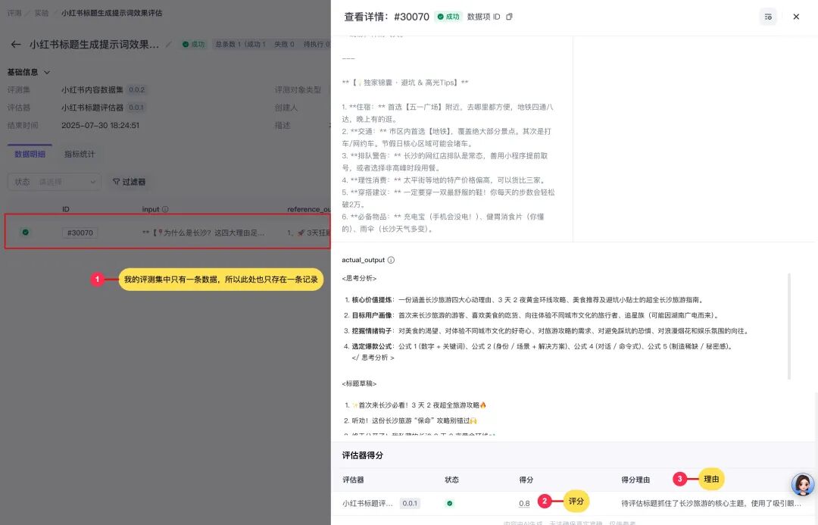Click info icon next to actual_output
The width and height of the screenshot is (818, 525).
(391, 260)
